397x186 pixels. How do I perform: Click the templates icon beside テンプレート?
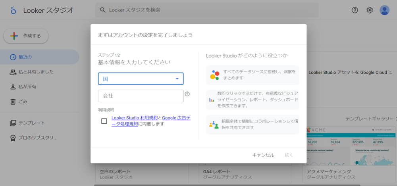click(x=13, y=123)
